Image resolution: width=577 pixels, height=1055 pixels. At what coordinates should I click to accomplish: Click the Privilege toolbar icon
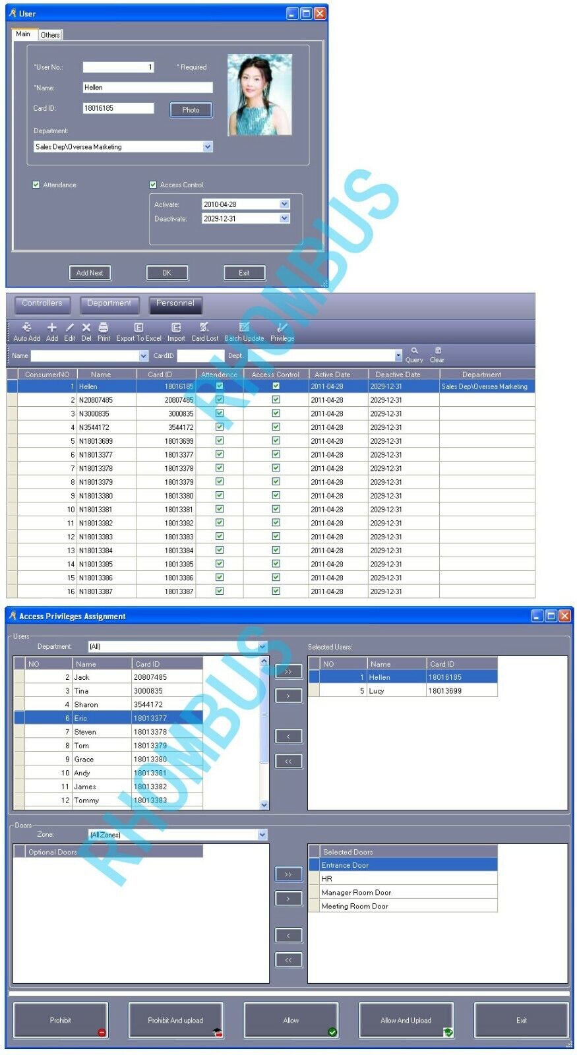click(282, 328)
